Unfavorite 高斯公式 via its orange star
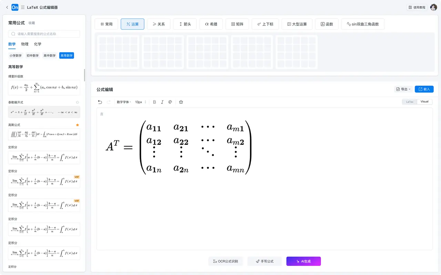The image size is (441, 275). pyautogui.click(x=77, y=125)
